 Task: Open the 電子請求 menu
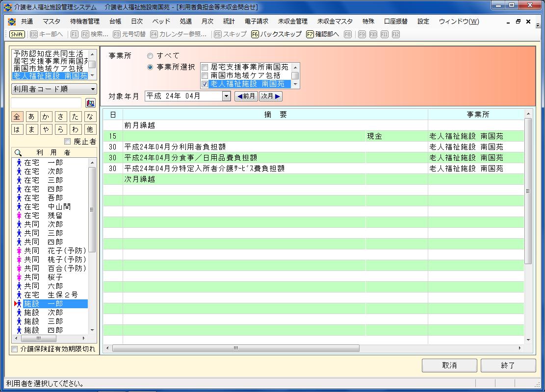click(256, 22)
